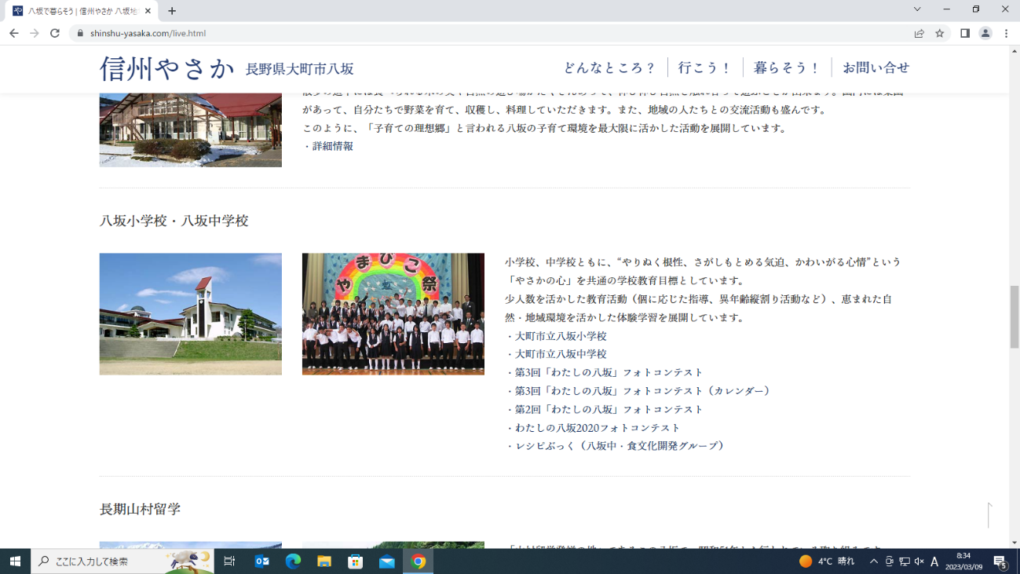This screenshot has width=1020, height=574.
Task: Open File Explorer from the taskbar
Action: (324, 561)
